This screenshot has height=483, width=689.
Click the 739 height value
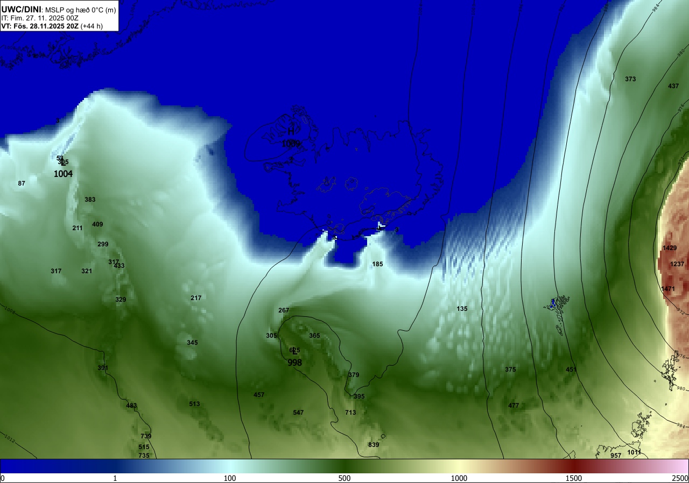146,436
